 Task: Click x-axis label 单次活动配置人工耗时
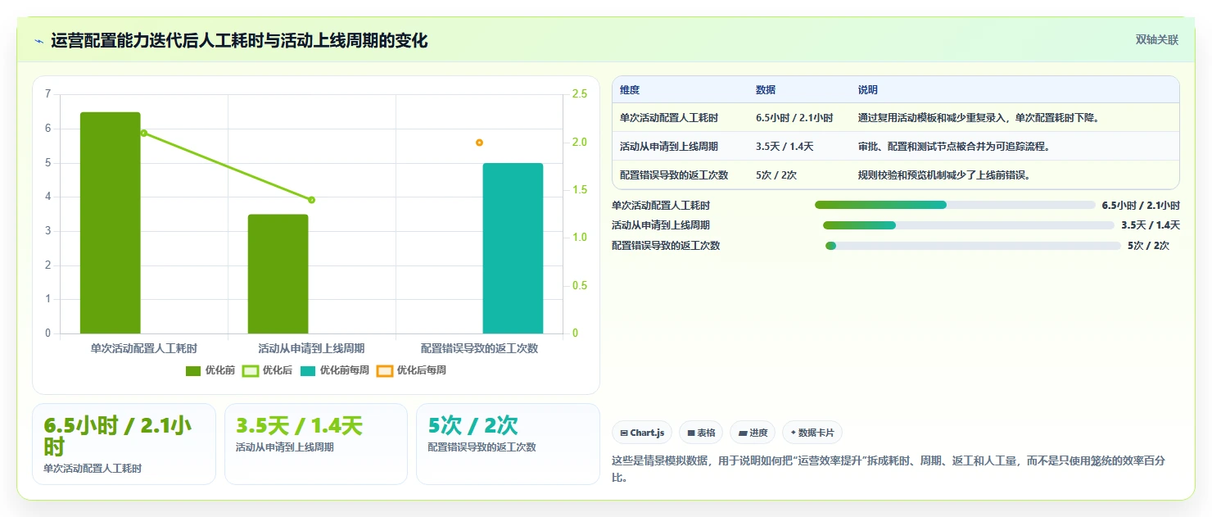point(143,348)
